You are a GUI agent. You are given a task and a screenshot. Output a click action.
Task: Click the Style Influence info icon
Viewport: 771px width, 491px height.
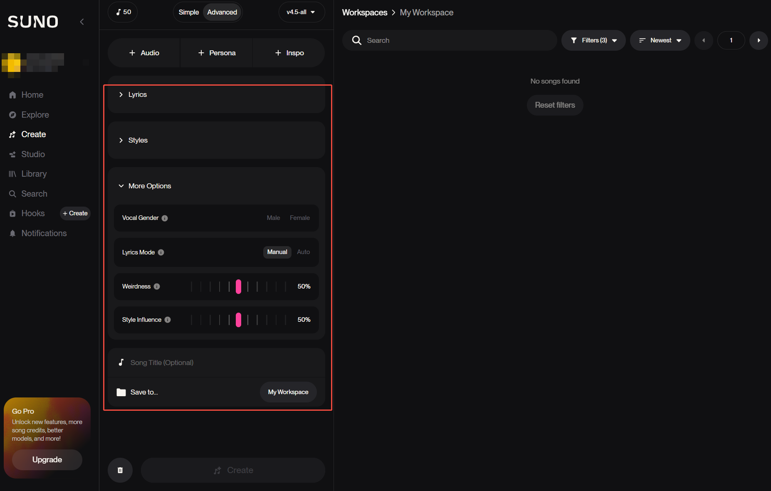pos(168,320)
